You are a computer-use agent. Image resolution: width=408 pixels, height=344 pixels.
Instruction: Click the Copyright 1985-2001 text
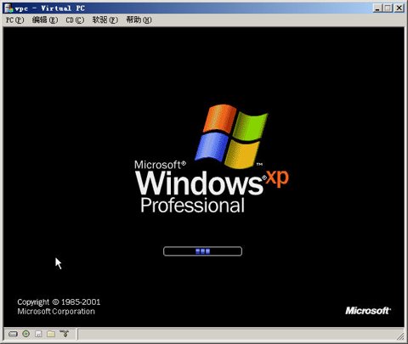[x=59, y=302]
